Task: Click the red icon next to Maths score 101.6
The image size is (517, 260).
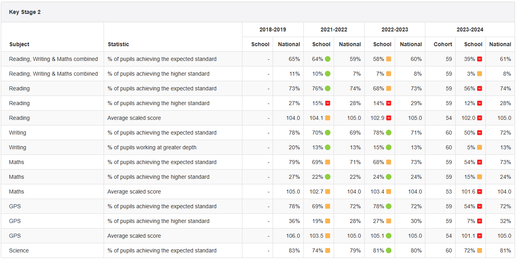Action: [480, 192]
